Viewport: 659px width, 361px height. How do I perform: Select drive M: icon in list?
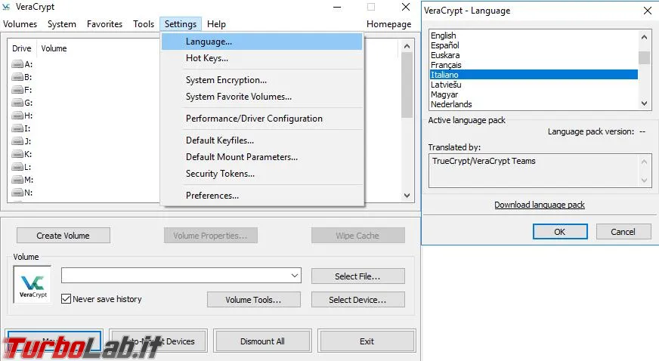coord(17,180)
